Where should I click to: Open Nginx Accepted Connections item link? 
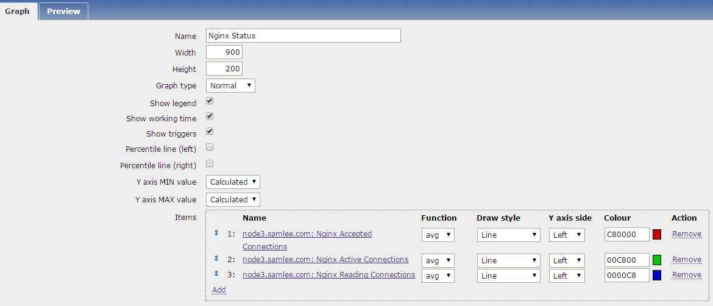coord(307,240)
